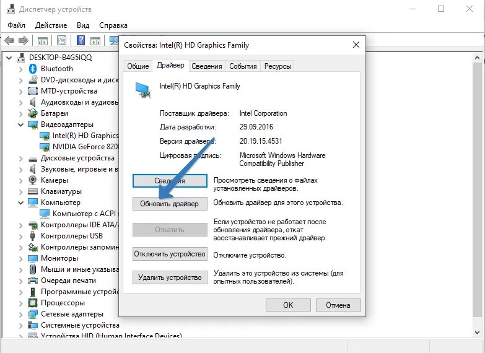This screenshot has width=485, height=353.
Task: Click the Forward arrow toolbar icon
Action: pyautogui.click(x=24, y=40)
